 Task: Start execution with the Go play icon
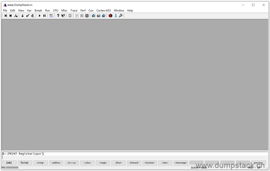coord(39,16)
